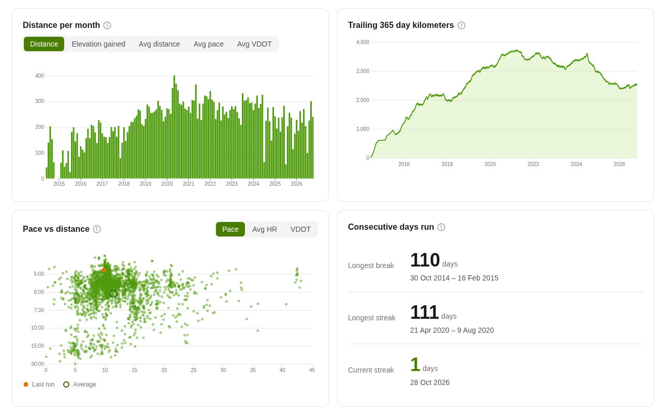This screenshot has width=666, height=415.
Task: Select the Pace toggle in scatter chart
Action: 230,229
